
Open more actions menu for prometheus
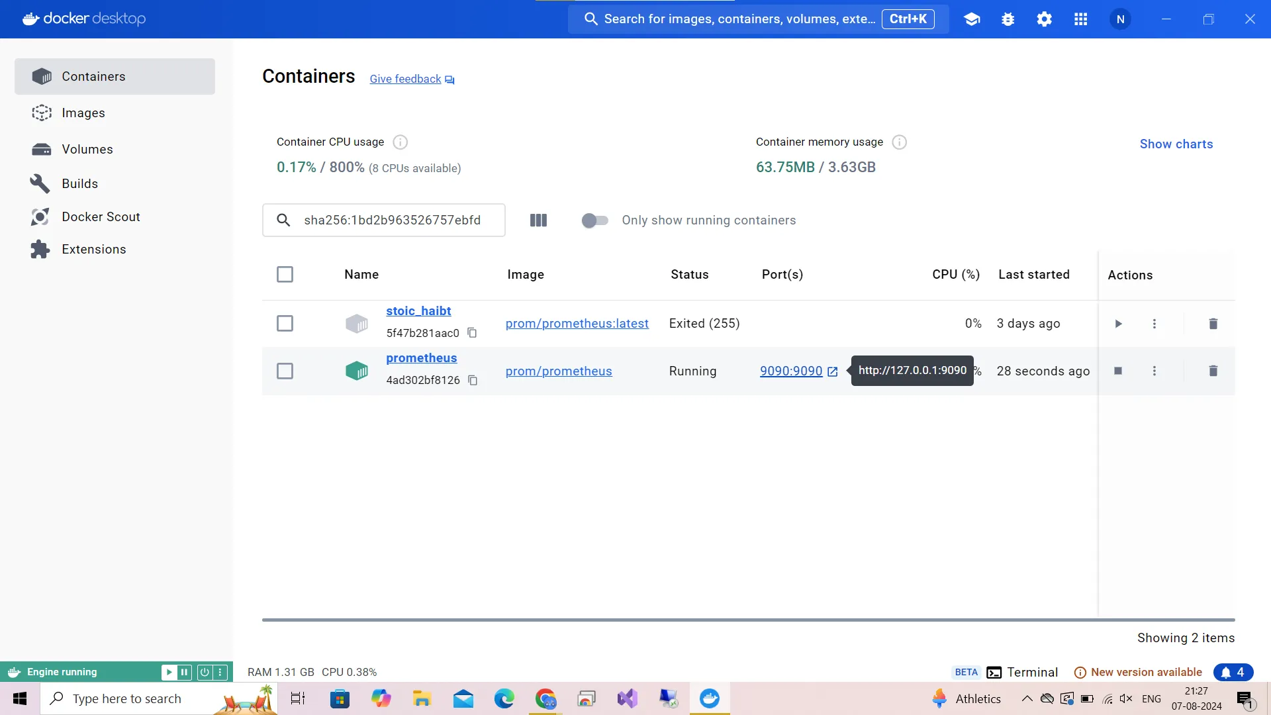coord(1154,371)
